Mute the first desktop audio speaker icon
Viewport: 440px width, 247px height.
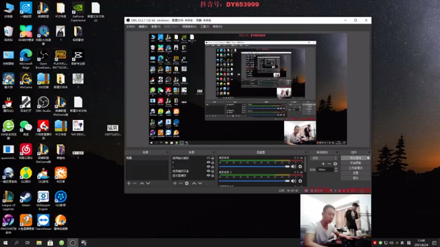pyautogui.click(x=294, y=166)
